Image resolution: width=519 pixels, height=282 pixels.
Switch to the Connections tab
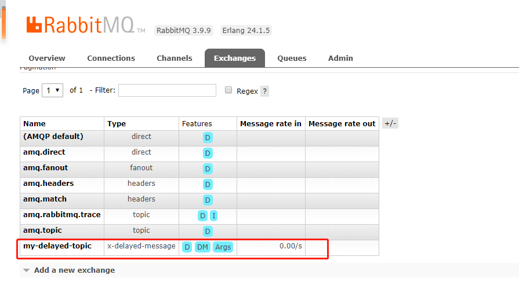[x=111, y=58]
